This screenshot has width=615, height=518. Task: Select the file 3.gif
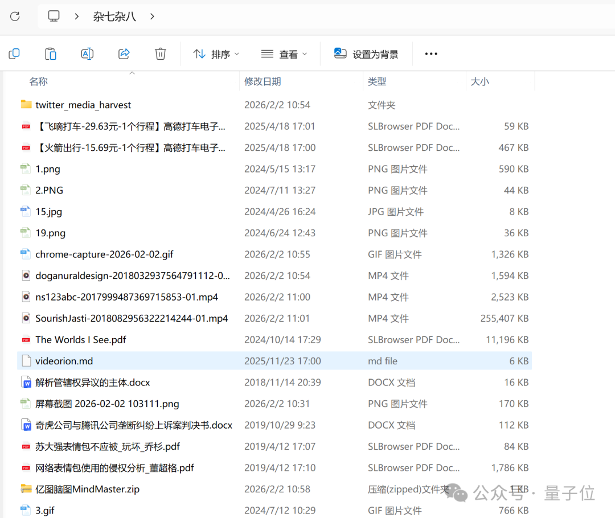(45, 511)
